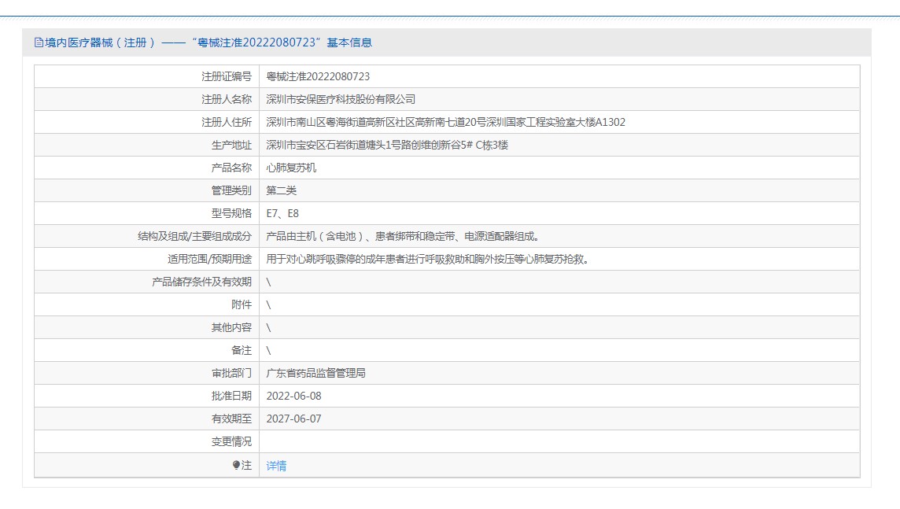Select approving department 广东省药品监督管理局
The image size is (900, 509).
(x=315, y=373)
